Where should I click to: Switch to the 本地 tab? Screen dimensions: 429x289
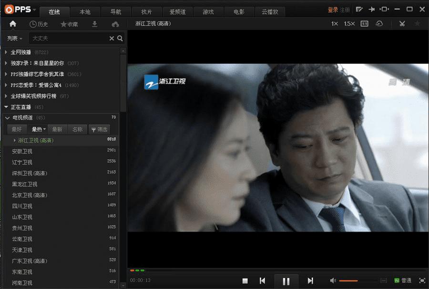[85, 12]
